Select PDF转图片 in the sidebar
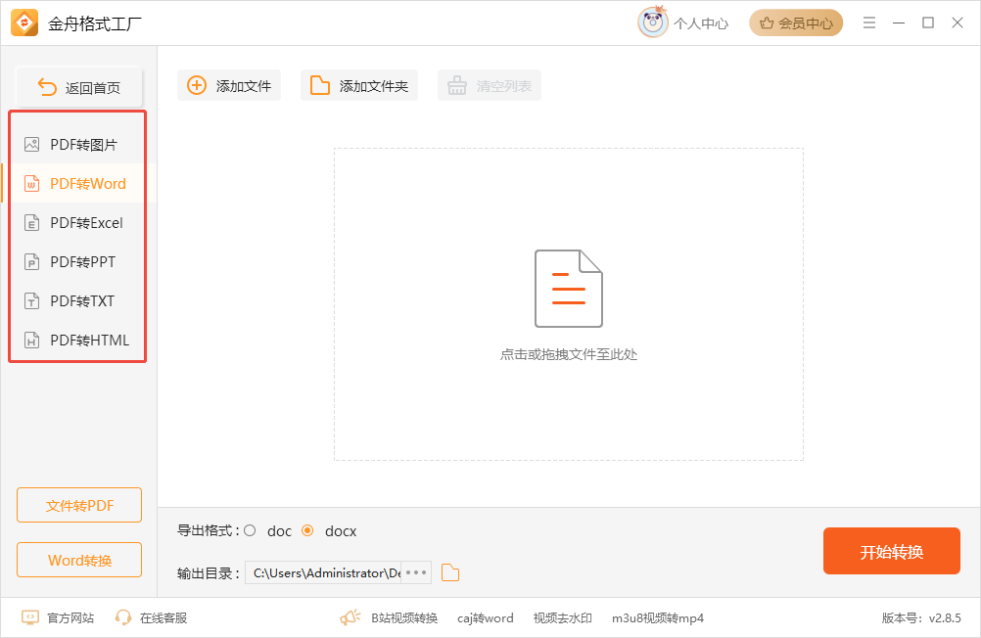Viewport: 981px width, 638px height. point(77,145)
